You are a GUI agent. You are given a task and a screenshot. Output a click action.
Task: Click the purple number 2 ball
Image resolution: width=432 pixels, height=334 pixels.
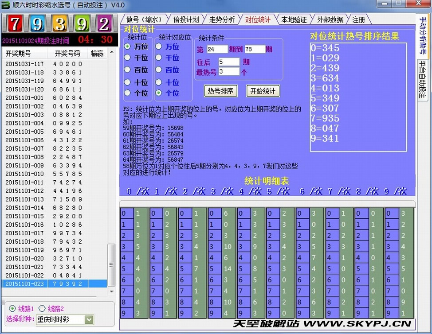pyautogui.click(x=104, y=24)
